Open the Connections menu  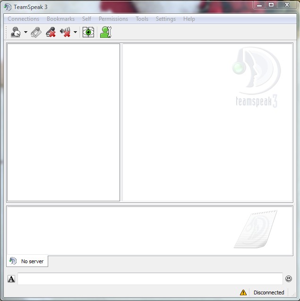[x=24, y=19]
